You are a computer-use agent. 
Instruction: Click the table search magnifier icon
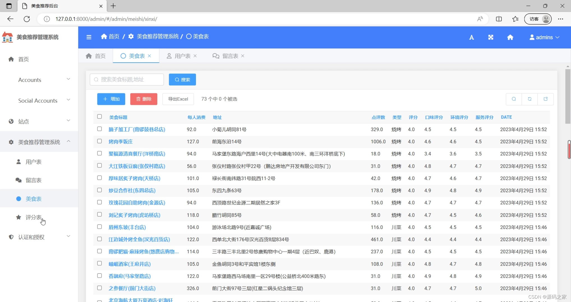tap(514, 99)
